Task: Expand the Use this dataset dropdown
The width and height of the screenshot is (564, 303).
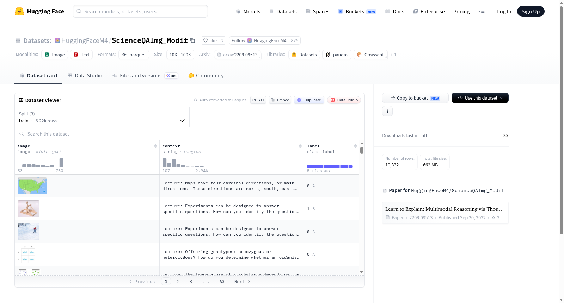Action: [480, 98]
